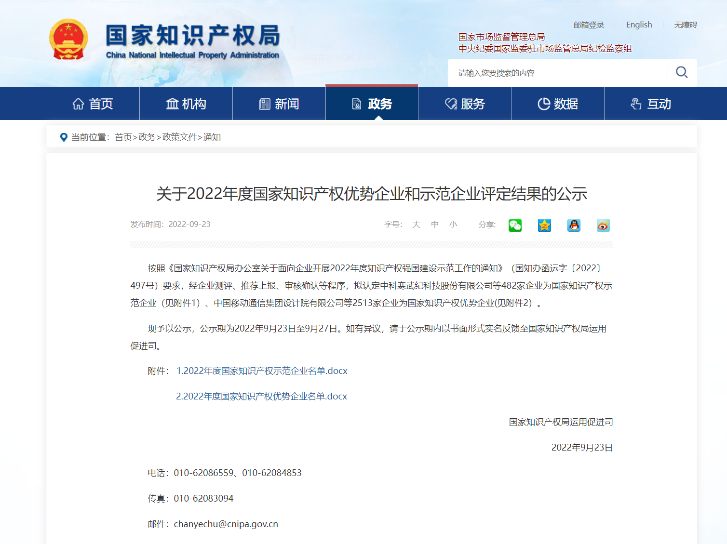Open the 互动 interaction menu
727x544 pixels.
[x=651, y=104]
